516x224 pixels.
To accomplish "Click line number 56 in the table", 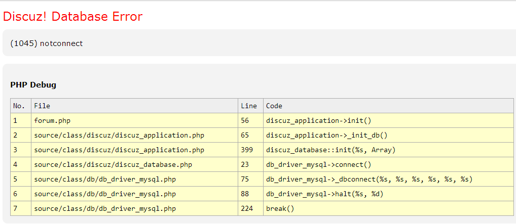I will point(245,121).
